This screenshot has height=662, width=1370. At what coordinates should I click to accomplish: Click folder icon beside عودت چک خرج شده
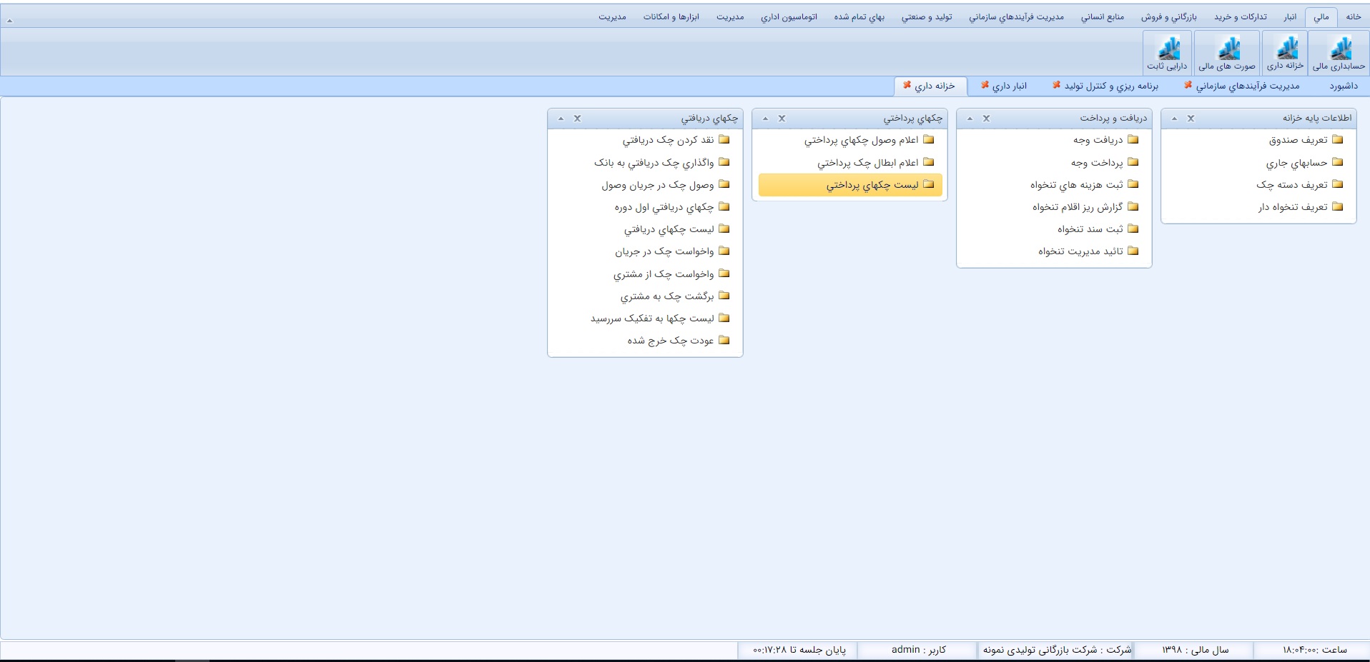click(x=724, y=340)
